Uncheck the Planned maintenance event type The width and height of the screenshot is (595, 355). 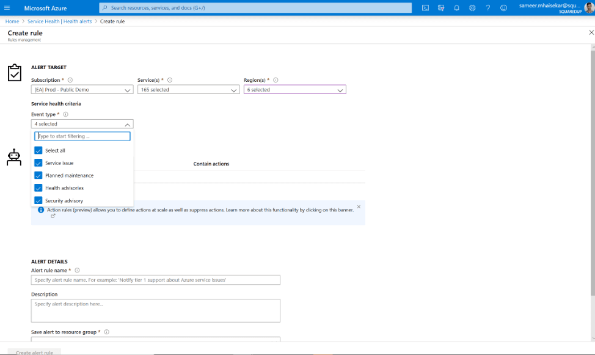click(x=38, y=175)
